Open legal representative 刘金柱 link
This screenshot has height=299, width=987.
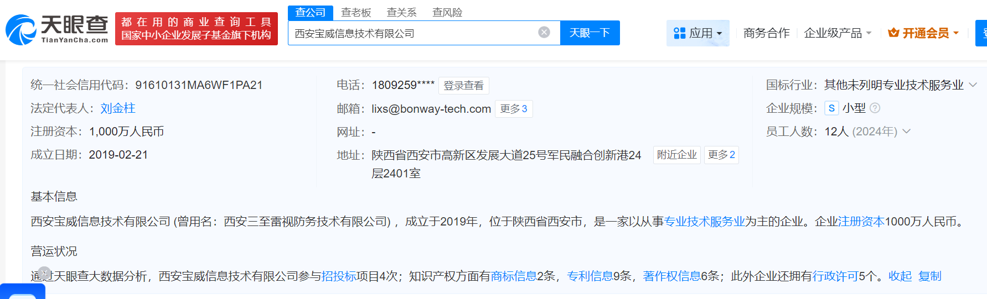click(118, 108)
